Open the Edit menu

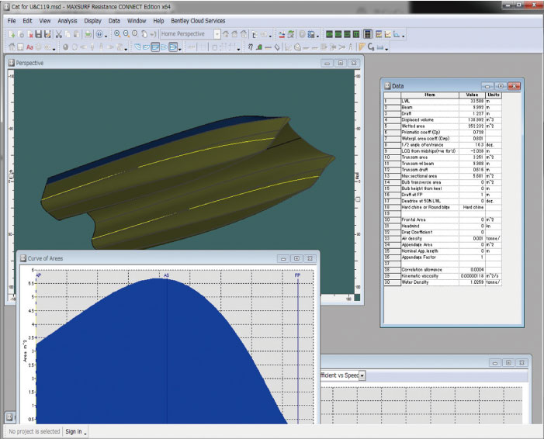coord(27,21)
